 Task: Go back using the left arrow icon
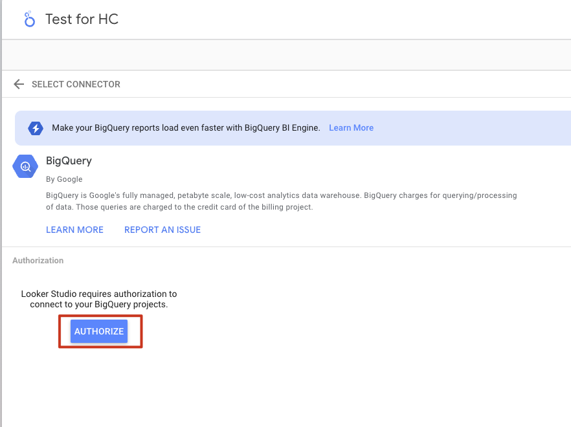(19, 84)
